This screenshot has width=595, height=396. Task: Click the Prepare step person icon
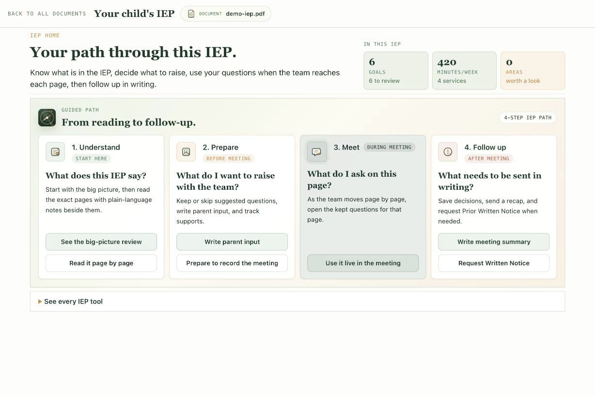(x=186, y=152)
